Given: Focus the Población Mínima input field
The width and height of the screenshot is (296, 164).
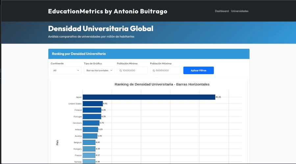Looking at the screenshot, I should pyautogui.click(x=132, y=71).
